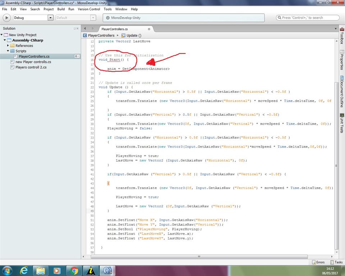This screenshot has width=345, height=276.
Task: Open the Version Control menu
Action: point(89,9)
